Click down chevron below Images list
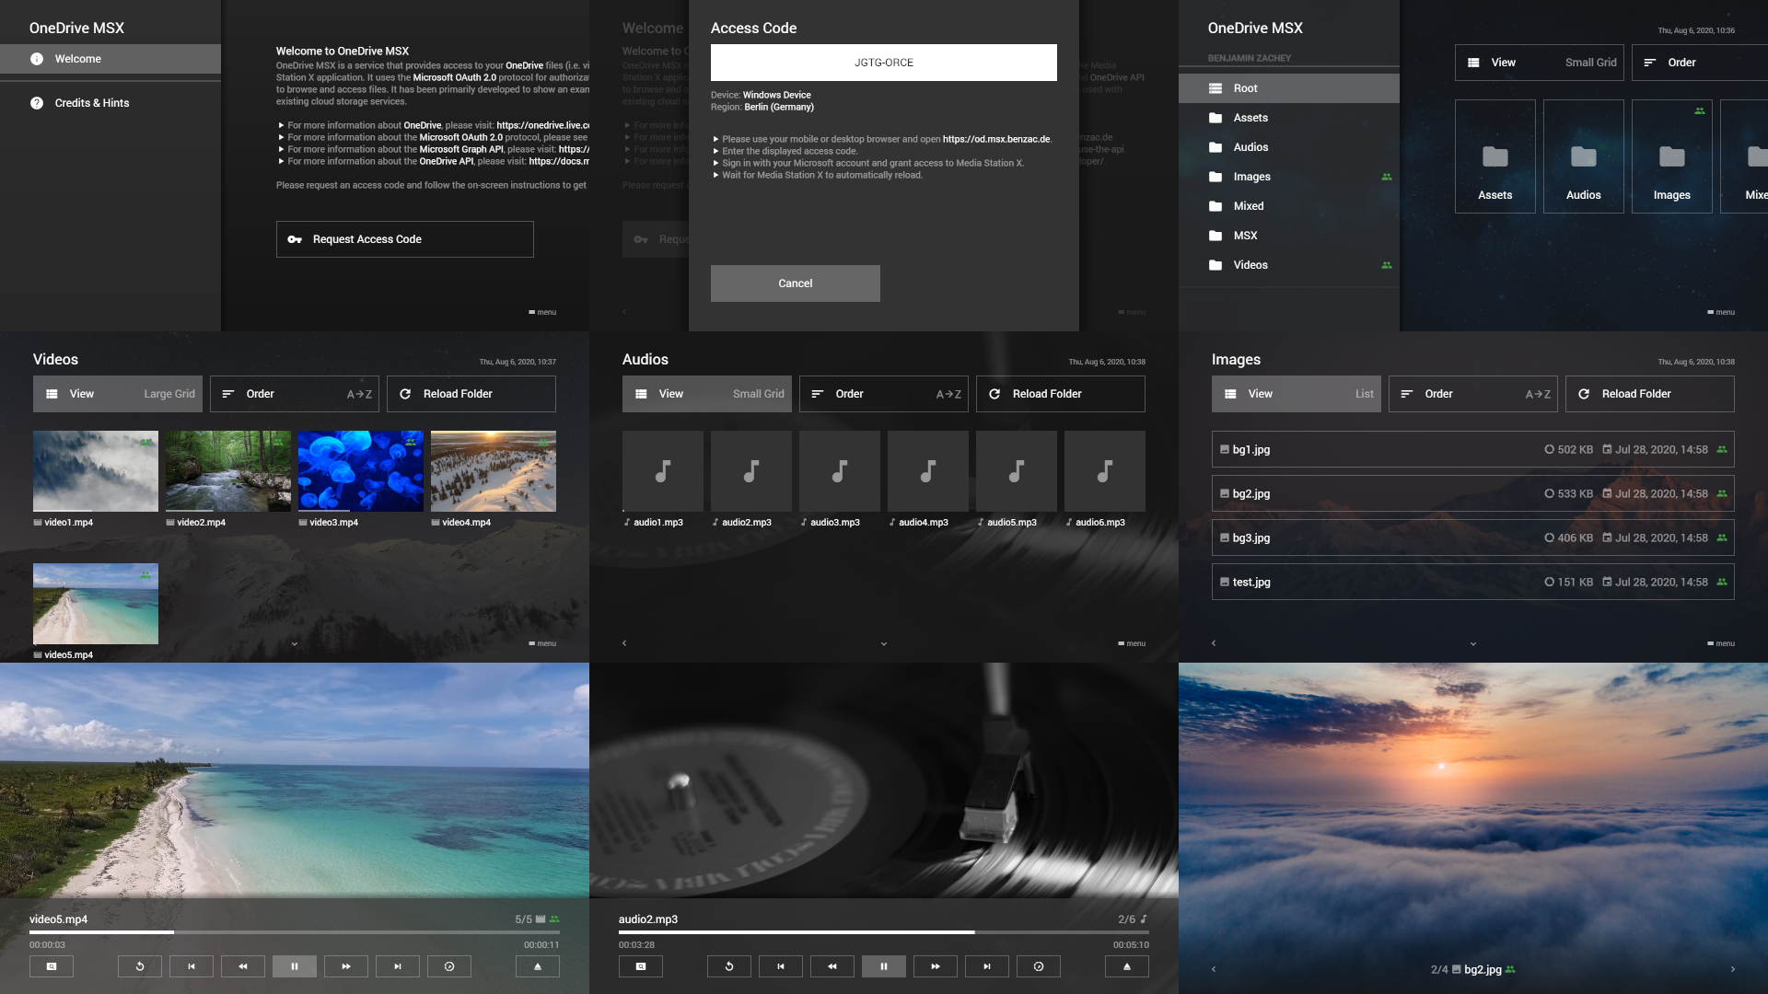1768x994 pixels. [x=1473, y=644]
